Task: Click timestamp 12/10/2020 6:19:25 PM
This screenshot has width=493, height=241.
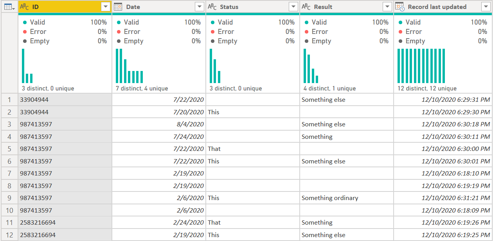Action: coord(443,235)
